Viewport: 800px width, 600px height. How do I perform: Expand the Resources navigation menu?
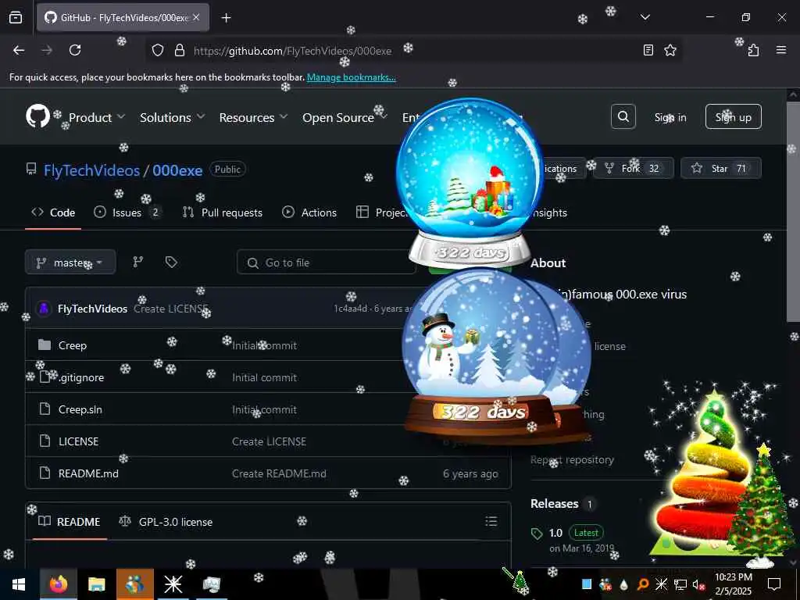[254, 117]
